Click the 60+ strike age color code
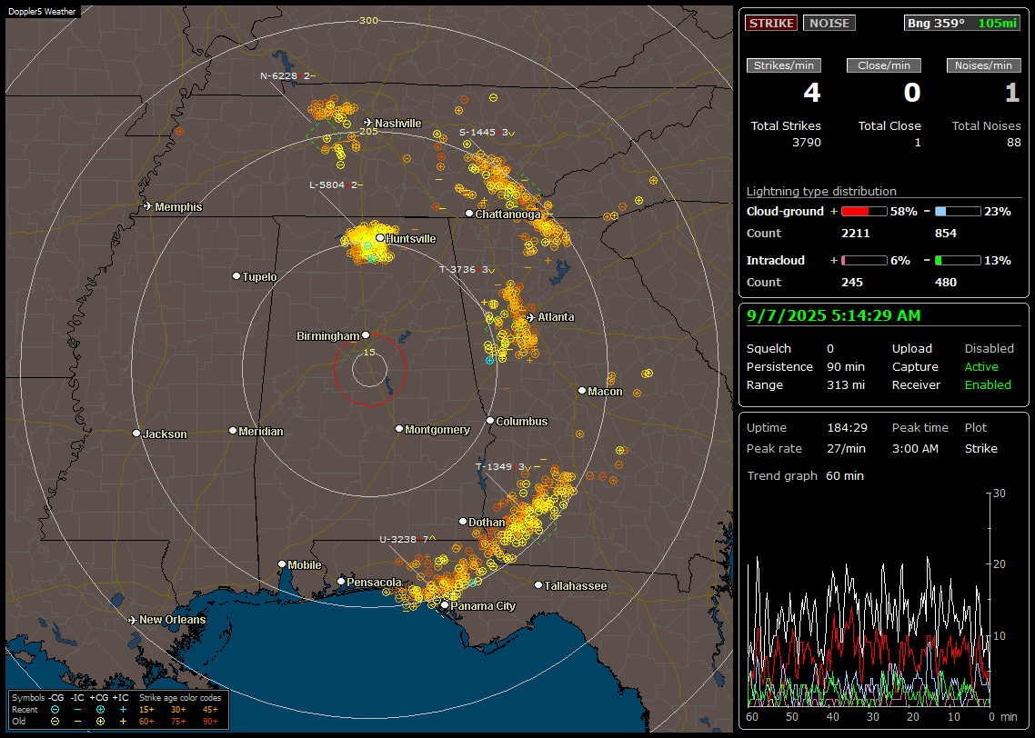The width and height of the screenshot is (1035, 738). click(146, 722)
